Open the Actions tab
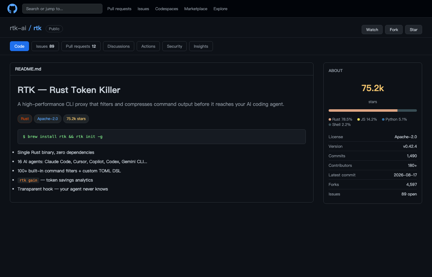This screenshot has height=277, width=432. (x=148, y=46)
